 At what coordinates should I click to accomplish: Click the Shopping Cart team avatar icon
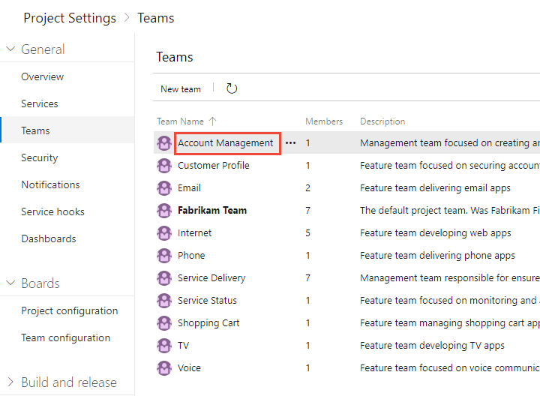(164, 323)
